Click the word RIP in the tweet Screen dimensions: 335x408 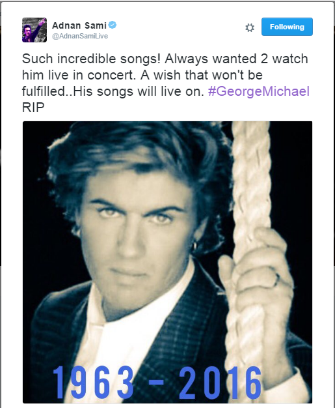33,108
